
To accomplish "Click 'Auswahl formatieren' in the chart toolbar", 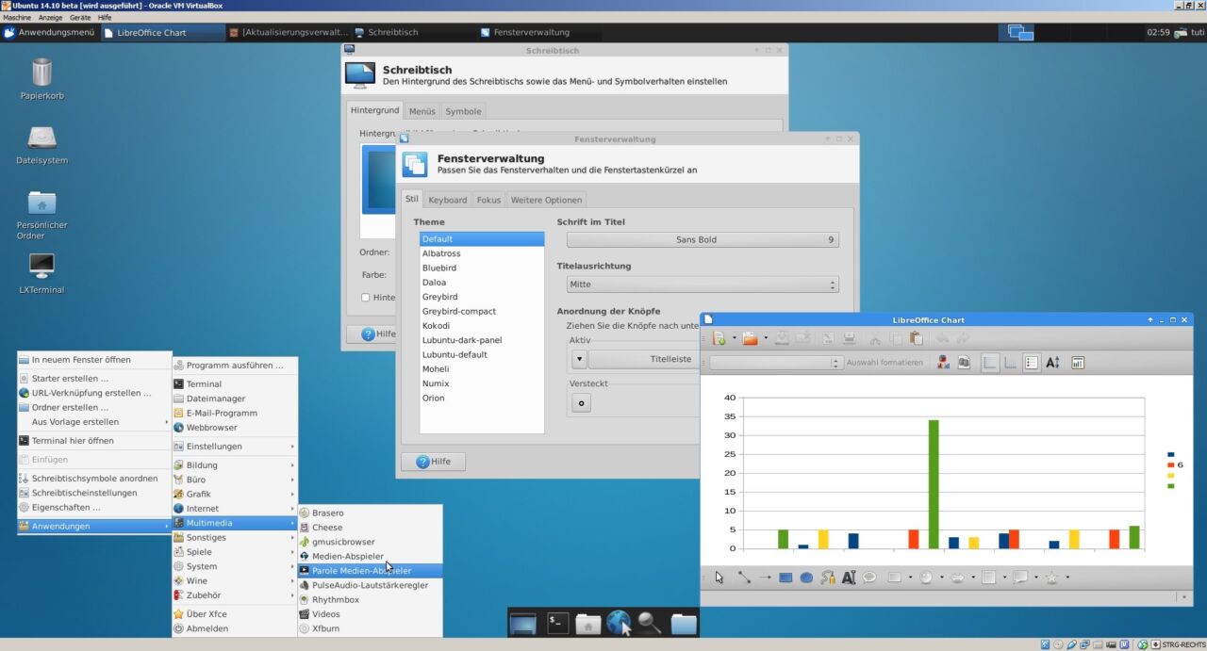I will [884, 362].
